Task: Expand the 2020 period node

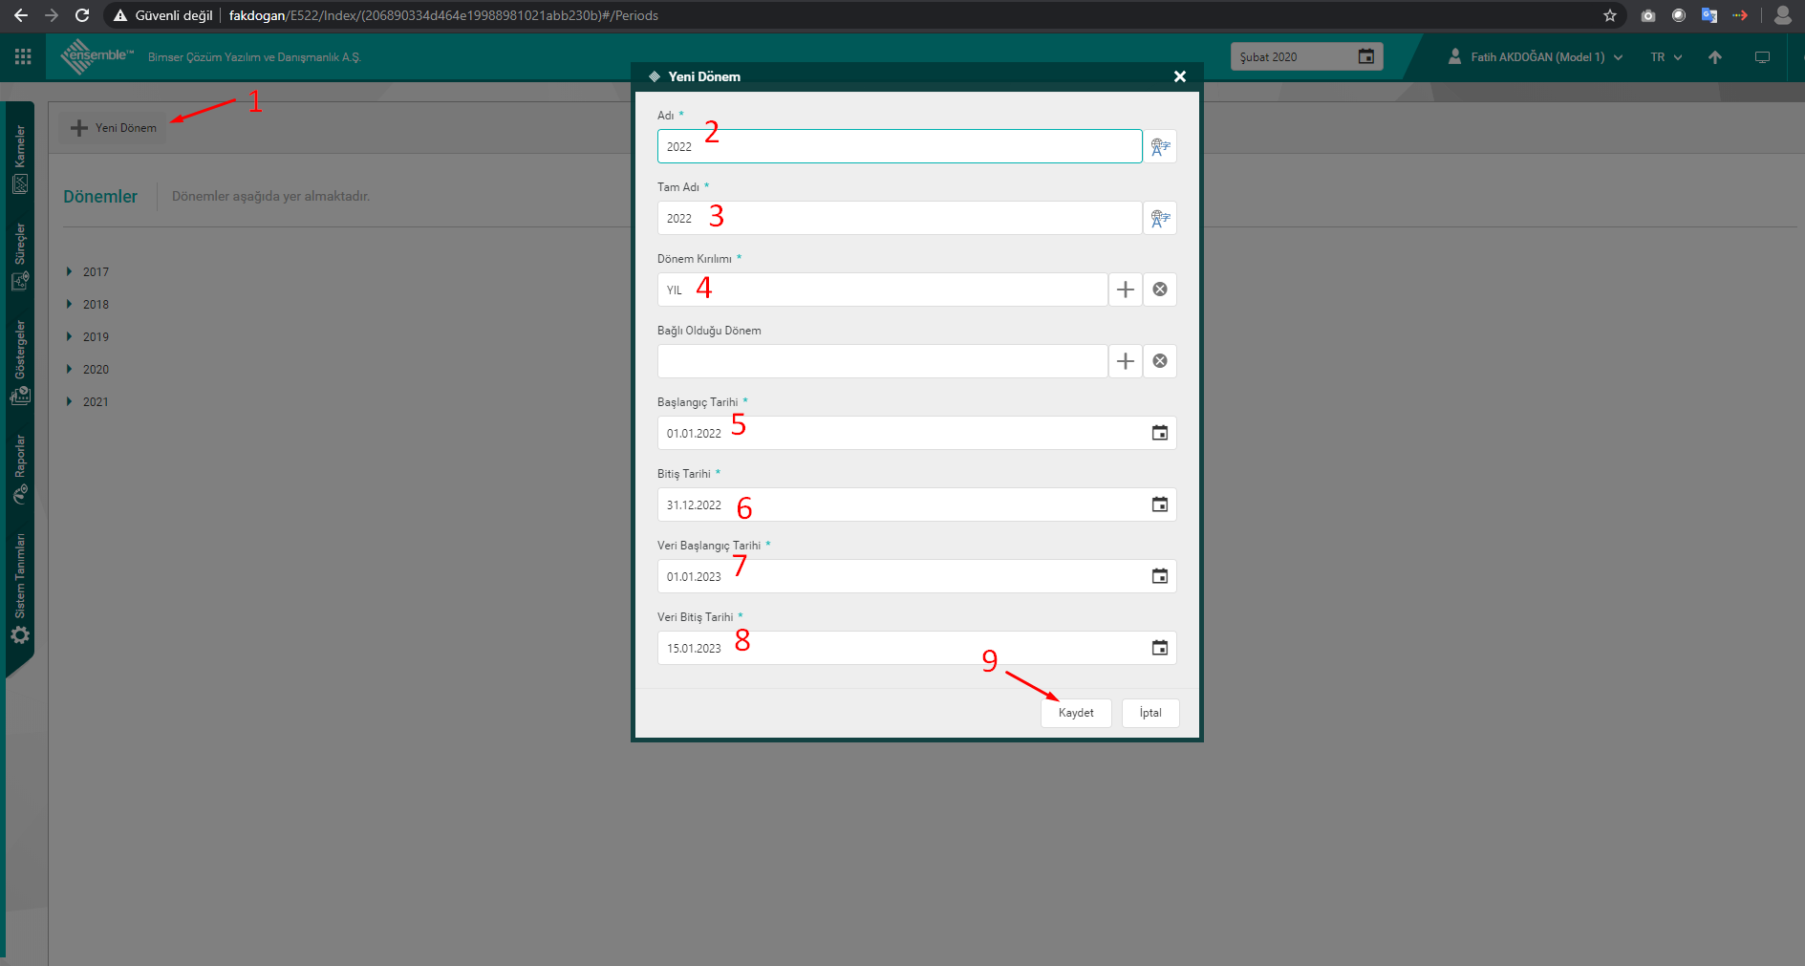Action: (x=69, y=369)
